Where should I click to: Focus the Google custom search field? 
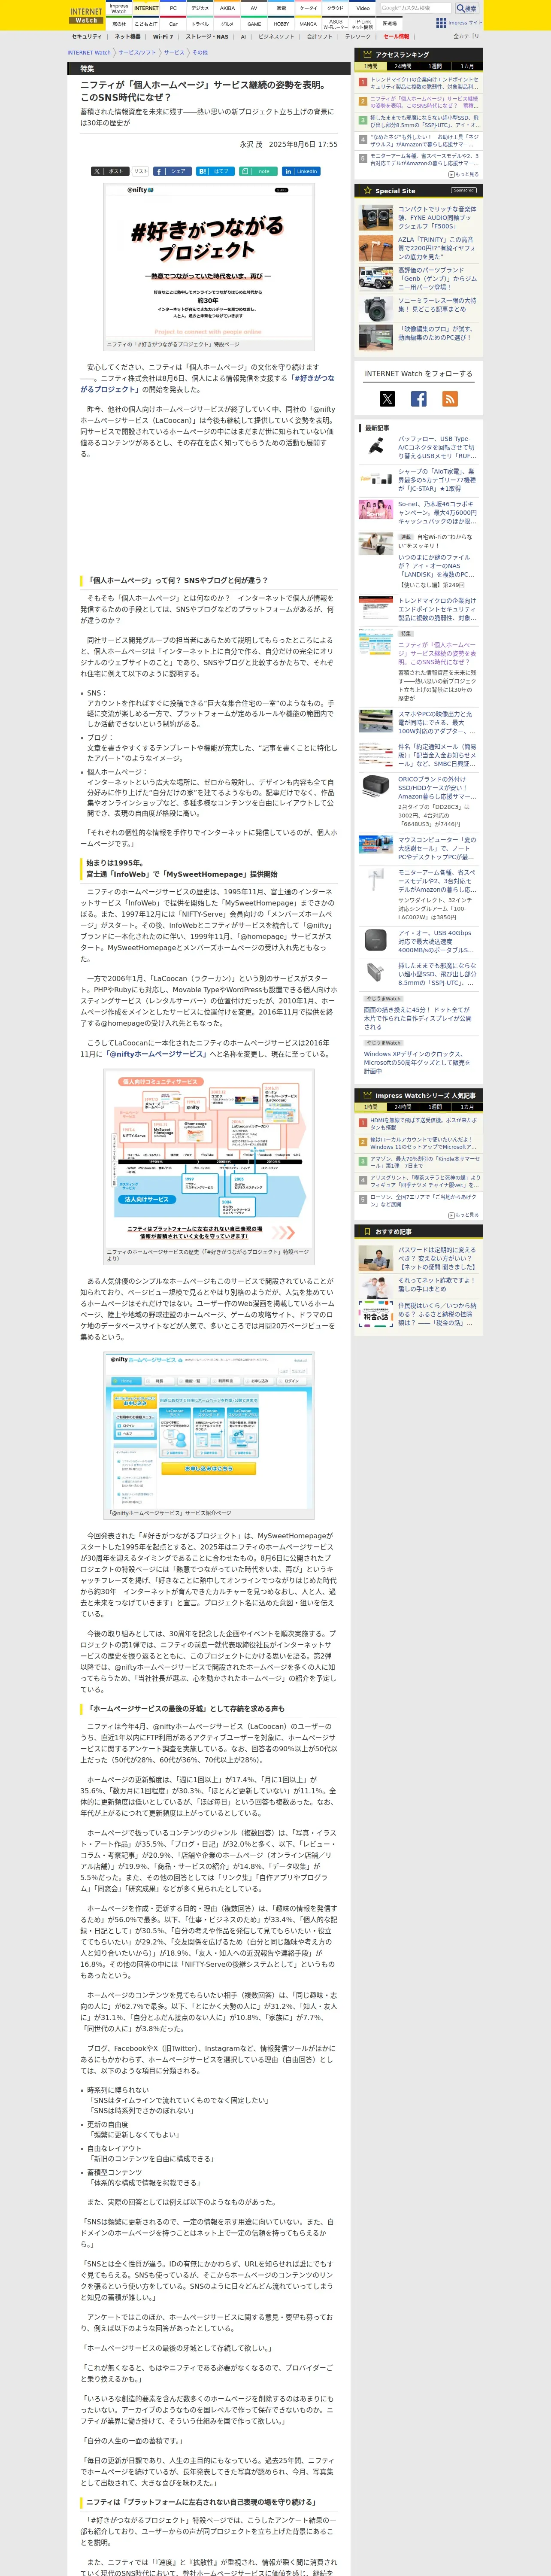pyautogui.click(x=416, y=8)
